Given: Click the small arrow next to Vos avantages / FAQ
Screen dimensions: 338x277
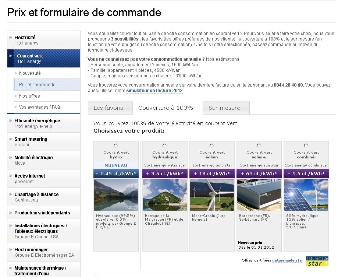Looking at the screenshot, I should tap(16, 107).
